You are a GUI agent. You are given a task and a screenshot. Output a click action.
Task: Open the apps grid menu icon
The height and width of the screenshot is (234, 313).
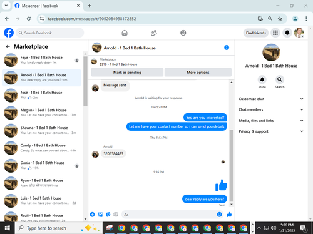click(x=275, y=33)
